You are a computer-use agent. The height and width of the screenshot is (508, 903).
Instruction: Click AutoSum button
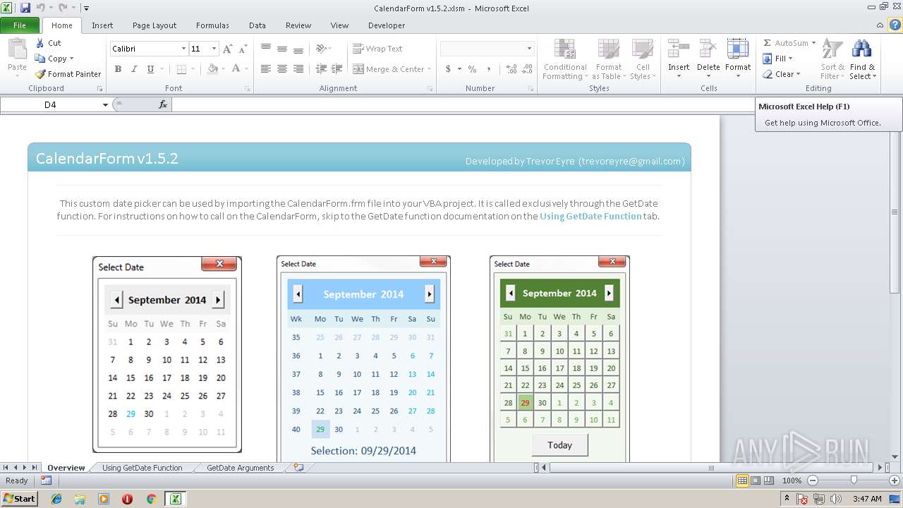(x=785, y=43)
